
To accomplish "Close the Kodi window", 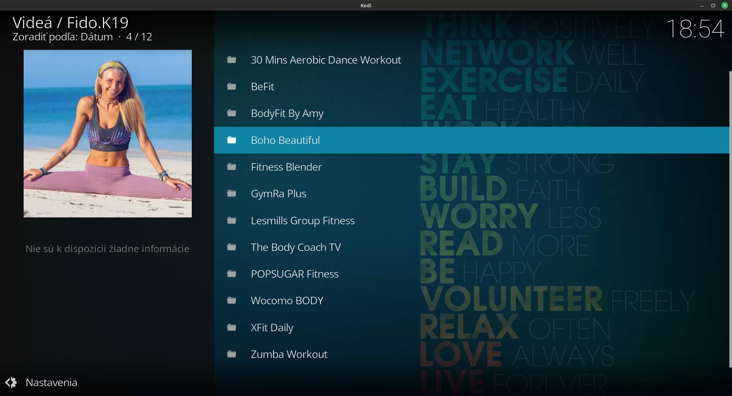I will (x=725, y=5).
